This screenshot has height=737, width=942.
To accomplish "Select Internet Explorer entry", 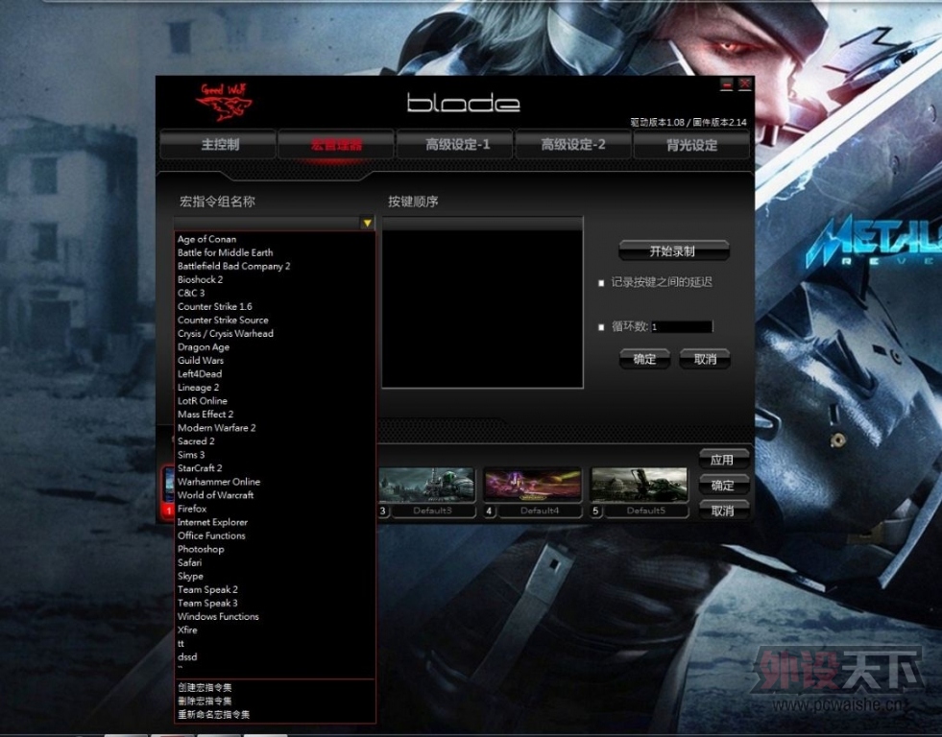I will [212, 522].
